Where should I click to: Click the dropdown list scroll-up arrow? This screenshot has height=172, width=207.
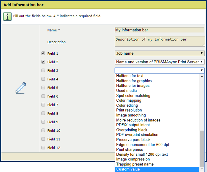[202, 76]
